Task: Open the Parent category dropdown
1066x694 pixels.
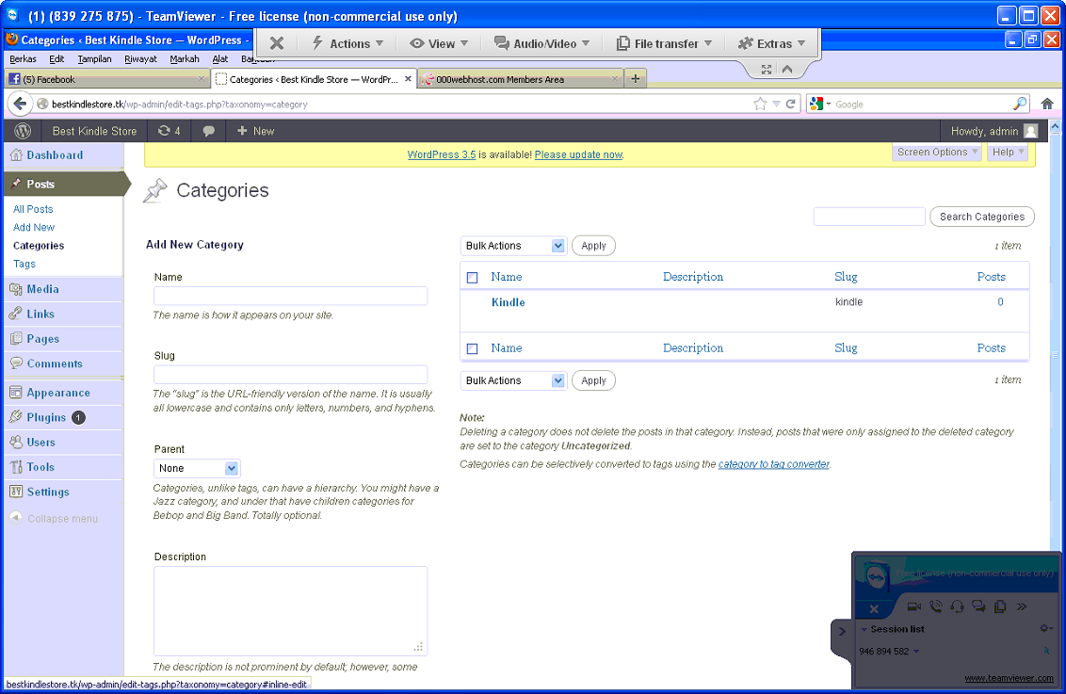Action: pyautogui.click(x=197, y=468)
